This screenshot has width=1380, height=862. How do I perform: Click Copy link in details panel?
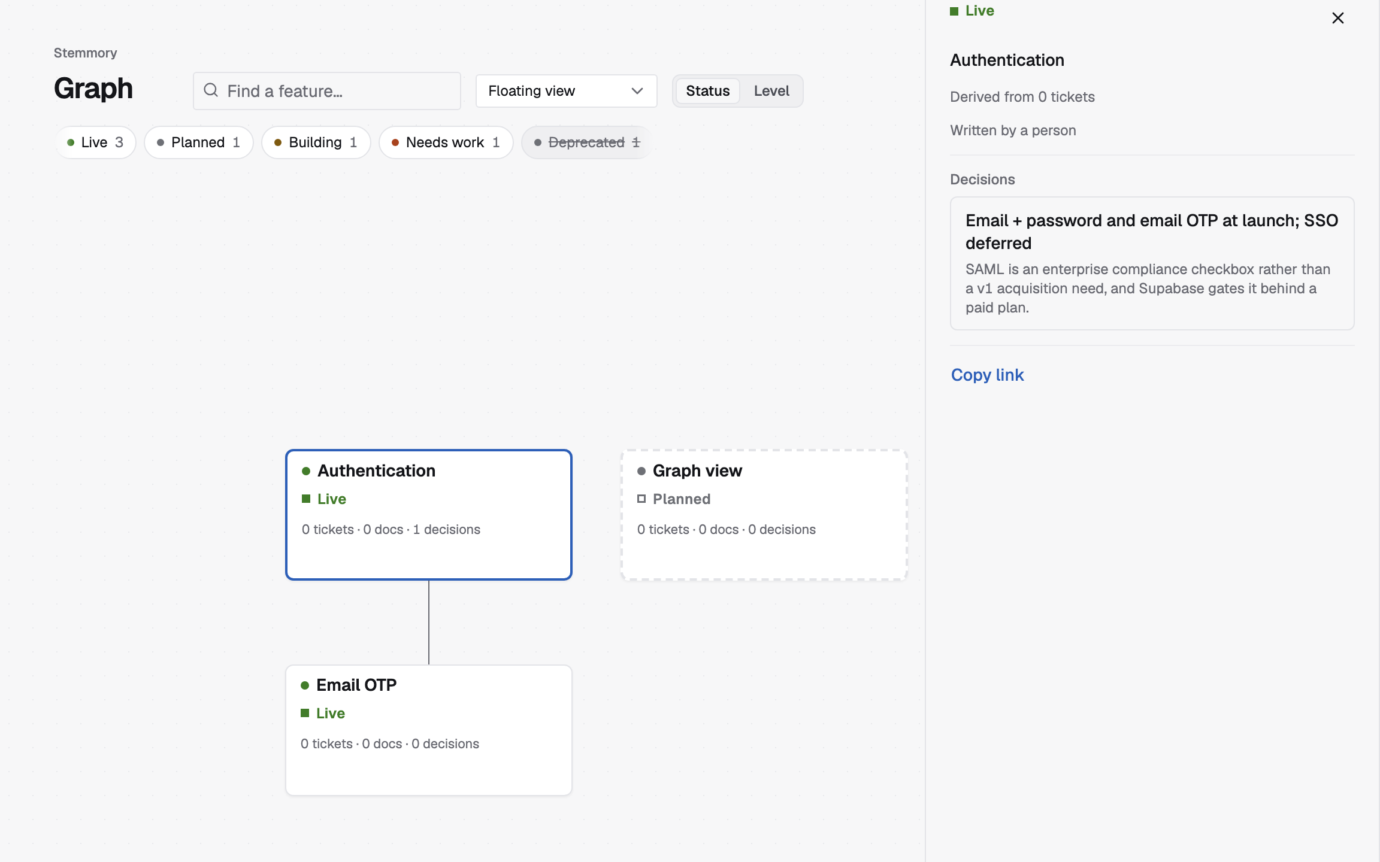click(x=987, y=375)
